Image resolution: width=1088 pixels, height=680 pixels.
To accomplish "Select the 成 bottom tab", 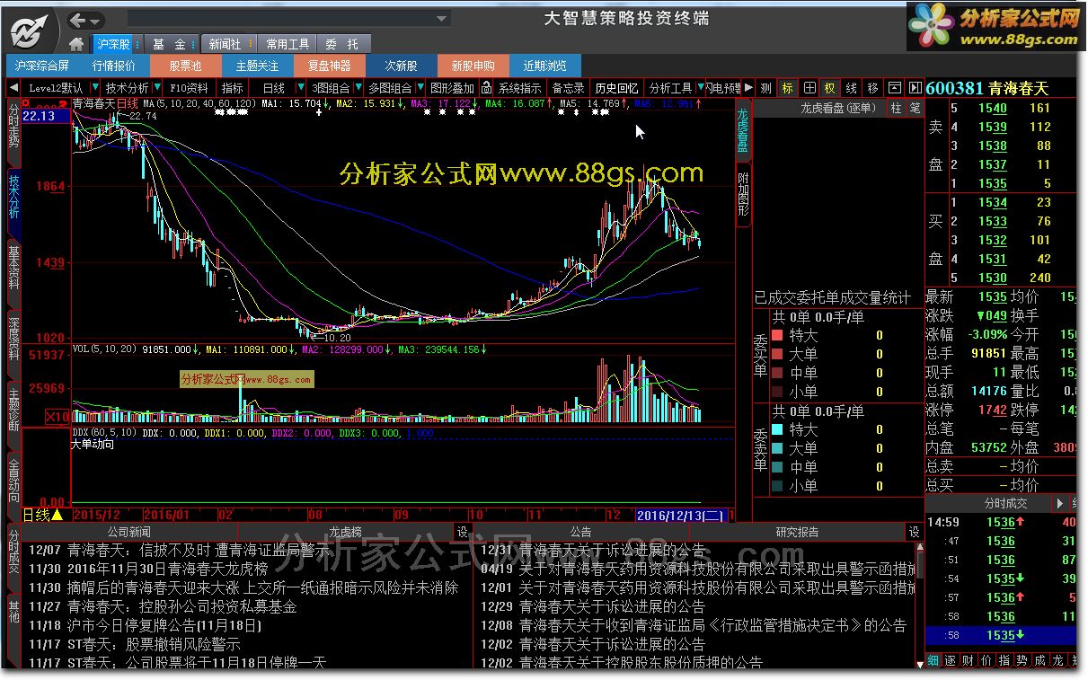I will tap(1041, 660).
